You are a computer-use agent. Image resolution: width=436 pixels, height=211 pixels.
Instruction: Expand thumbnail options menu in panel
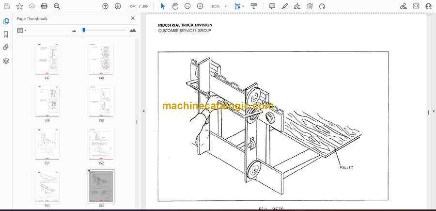[22, 30]
